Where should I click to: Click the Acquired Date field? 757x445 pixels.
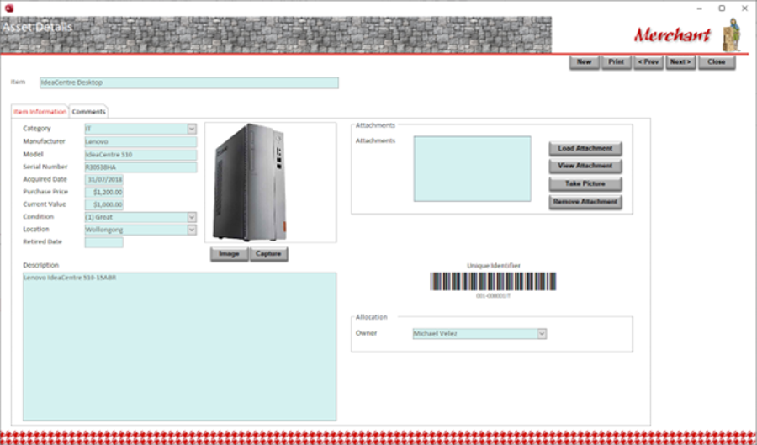tap(104, 179)
